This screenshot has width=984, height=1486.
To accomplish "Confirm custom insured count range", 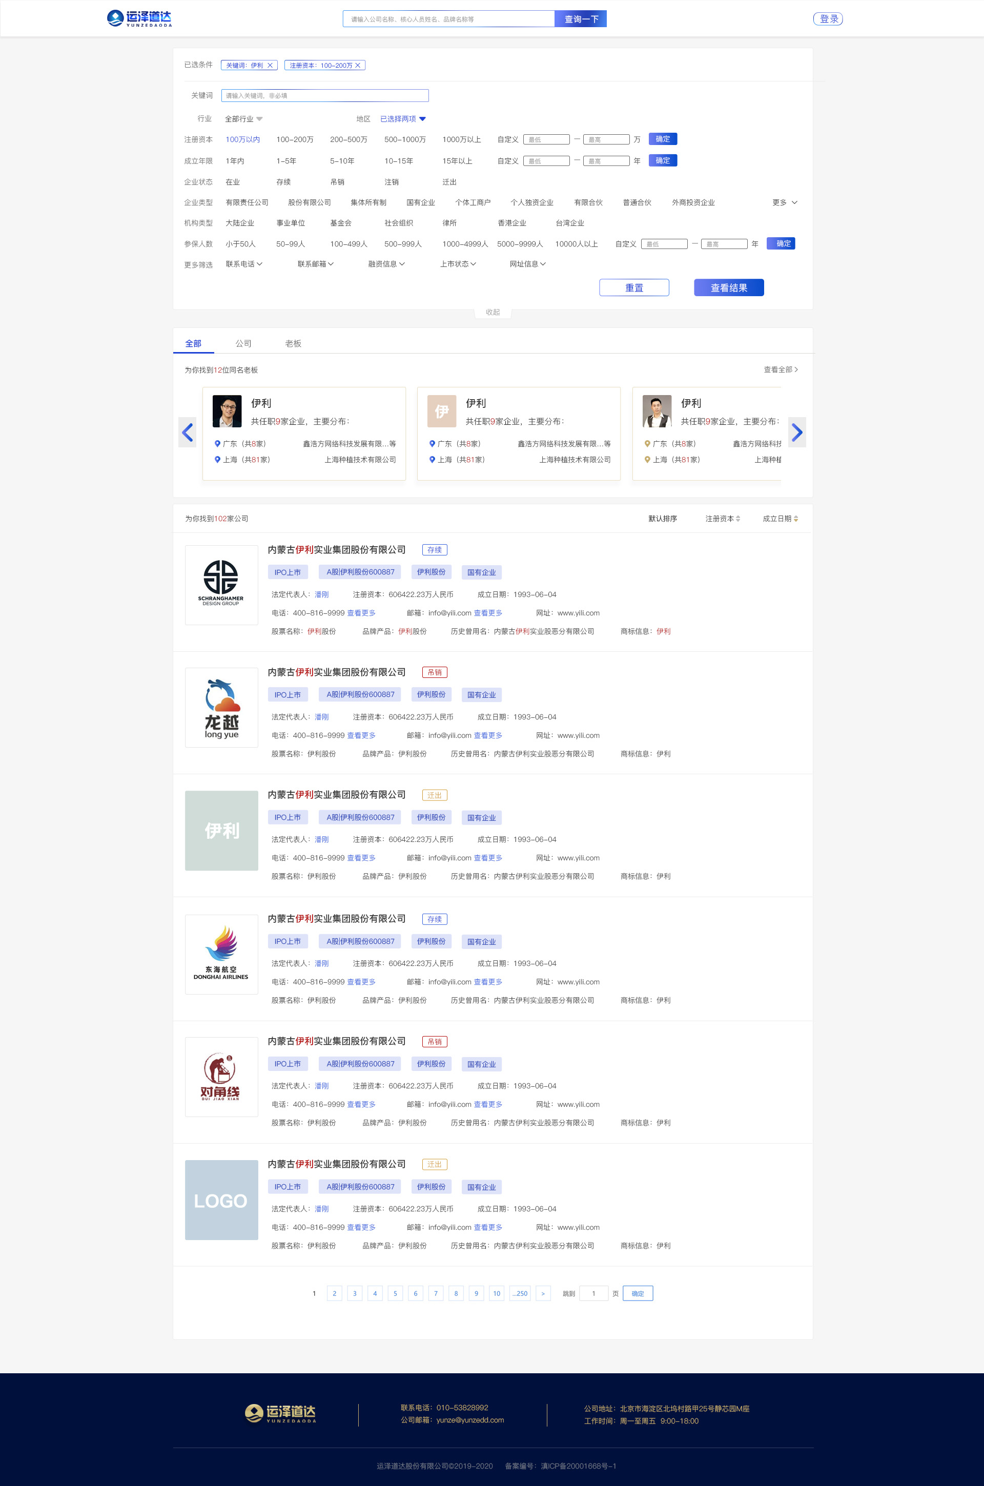I will [x=781, y=243].
